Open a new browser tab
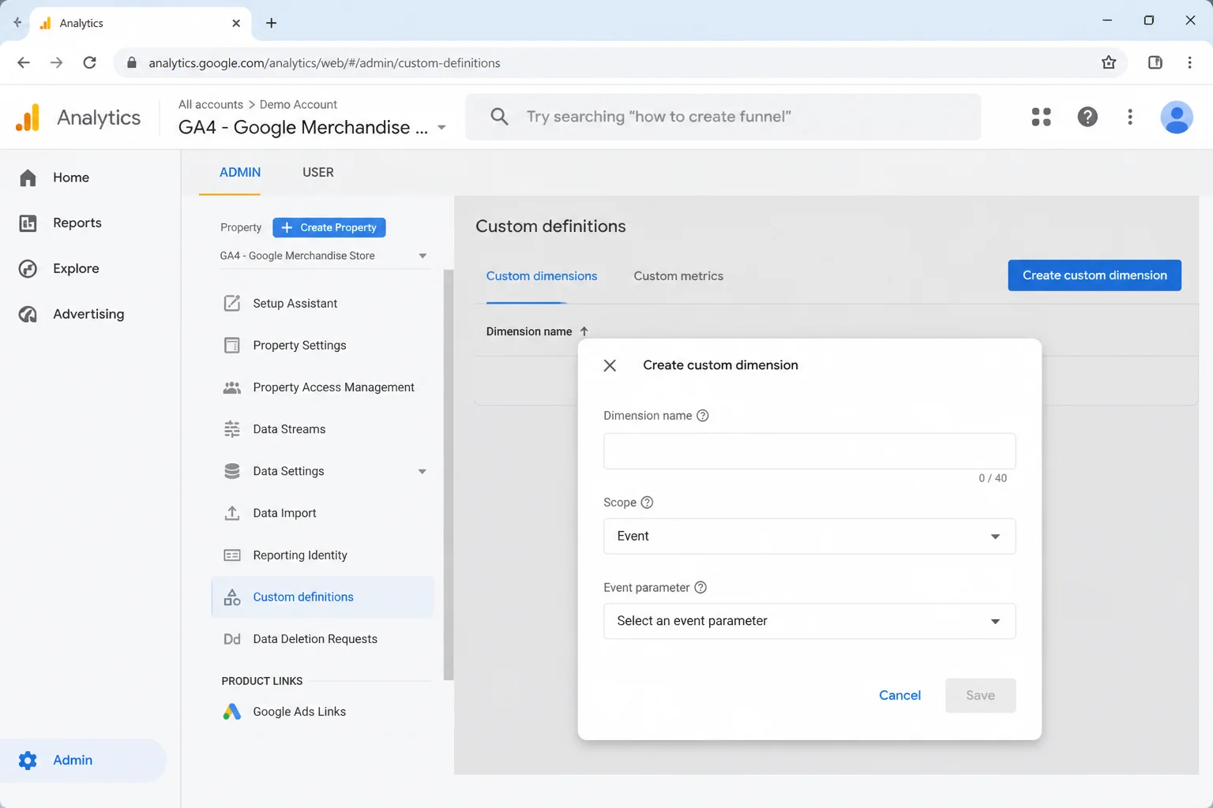This screenshot has width=1213, height=808. pos(271,23)
